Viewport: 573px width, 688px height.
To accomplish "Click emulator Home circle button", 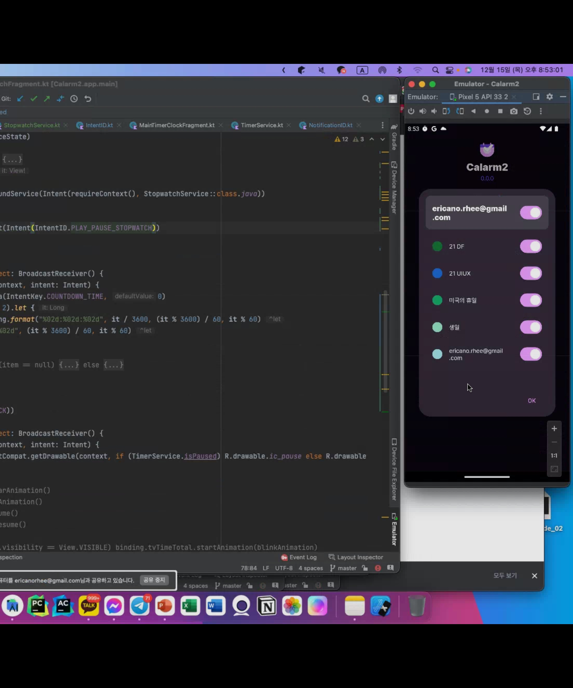I will [487, 111].
